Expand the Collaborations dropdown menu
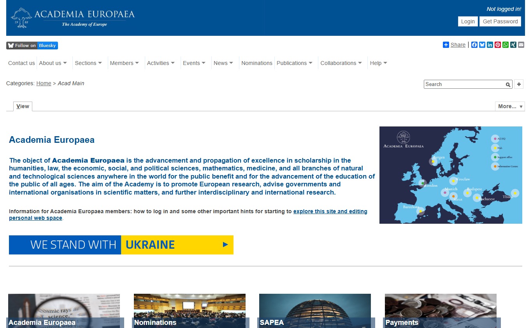Image resolution: width=532 pixels, height=328 pixels. coord(341,63)
